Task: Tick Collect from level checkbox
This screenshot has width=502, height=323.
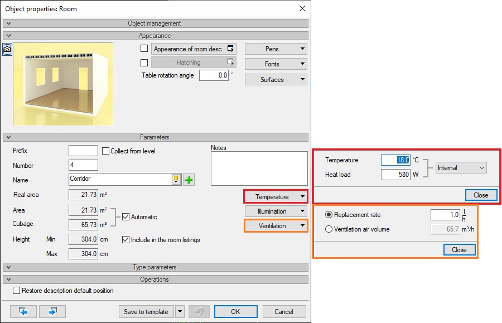Action: pyautogui.click(x=105, y=151)
